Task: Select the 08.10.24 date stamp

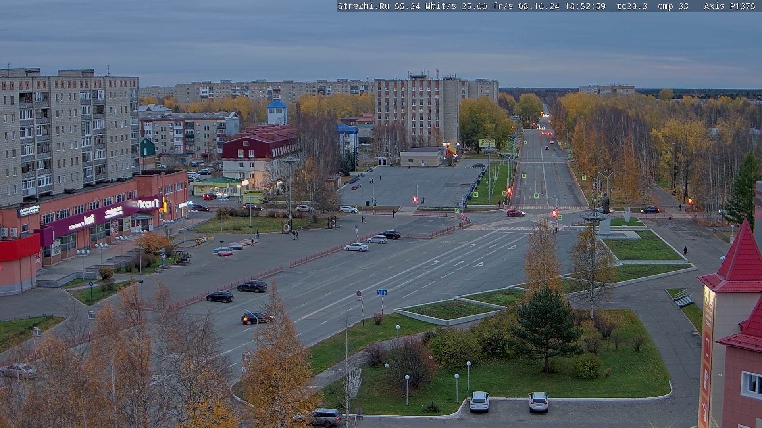Action: pyautogui.click(x=539, y=6)
